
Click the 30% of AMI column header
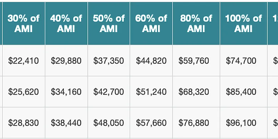click(x=24, y=23)
